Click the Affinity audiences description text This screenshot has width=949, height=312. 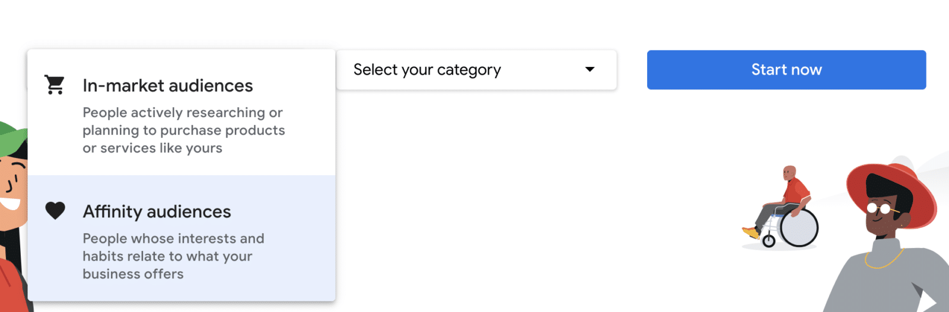pos(173,256)
